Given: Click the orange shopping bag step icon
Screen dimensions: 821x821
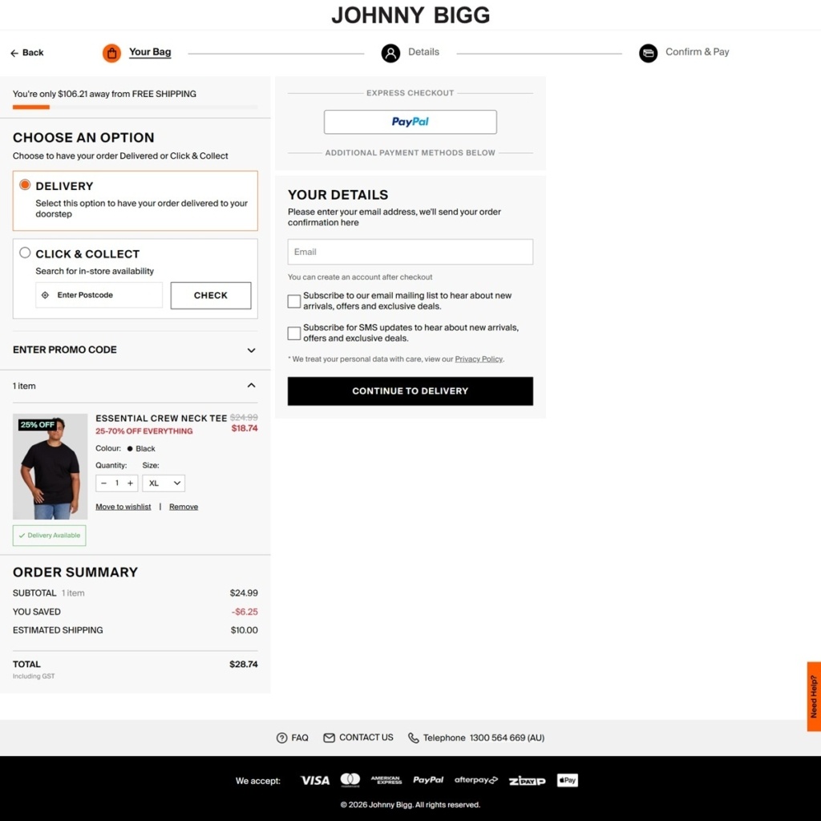Looking at the screenshot, I should click(x=111, y=53).
